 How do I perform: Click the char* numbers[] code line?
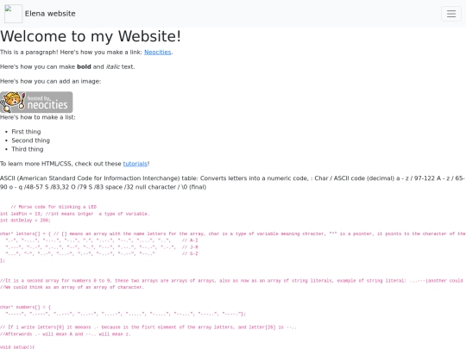[25, 307]
